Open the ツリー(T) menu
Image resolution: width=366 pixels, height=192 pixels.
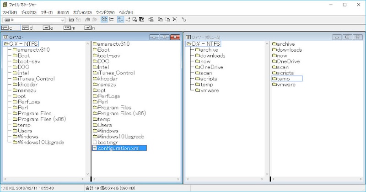click(x=46, y=12)
